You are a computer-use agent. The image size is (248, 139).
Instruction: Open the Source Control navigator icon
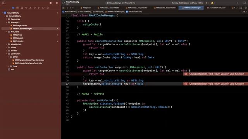pos(17,8)
